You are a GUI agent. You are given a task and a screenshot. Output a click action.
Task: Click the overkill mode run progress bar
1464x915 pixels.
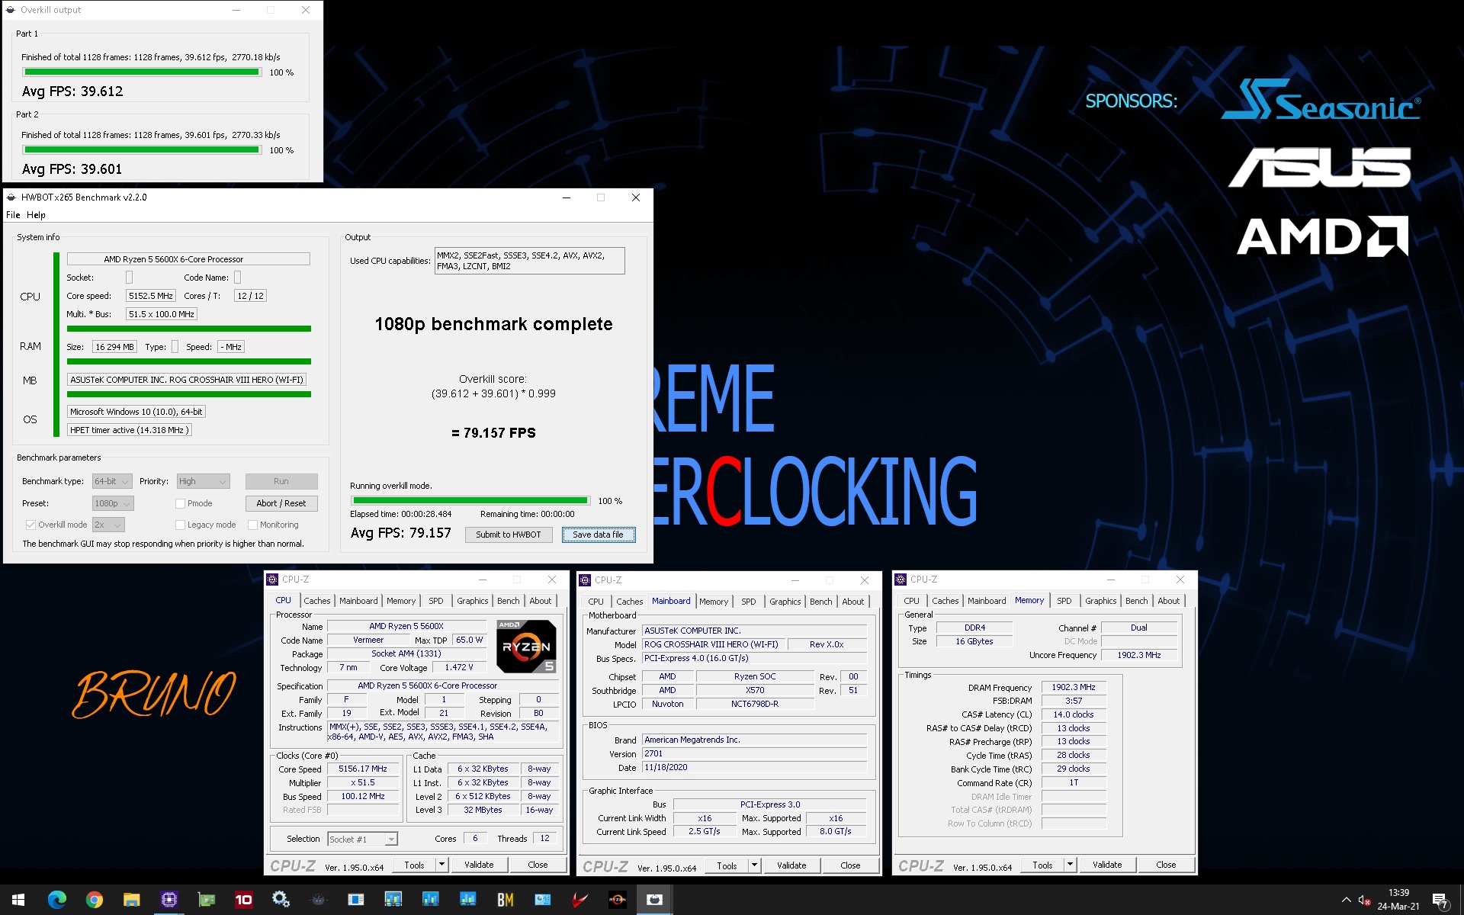470,501
